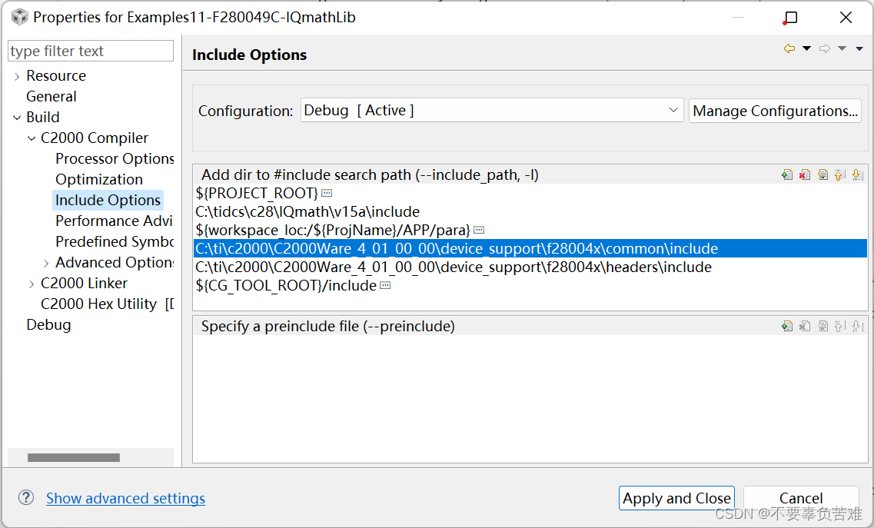This screenshot has height=528, width=874.
Task: Select Optimization in the tree
Action: pyautogui.click(x=99, y=180)
